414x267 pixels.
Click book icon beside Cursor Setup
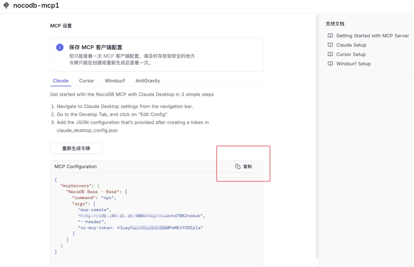[x=330, y=54]
